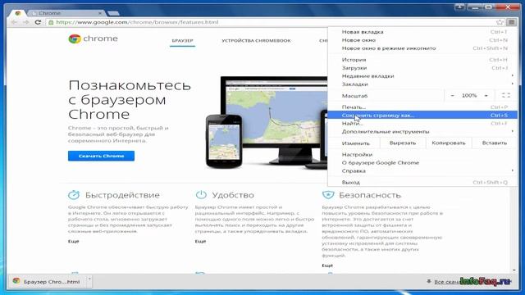Click the green padlock in the address bar
Screen dimensions: 525x295
coord(51,22)
